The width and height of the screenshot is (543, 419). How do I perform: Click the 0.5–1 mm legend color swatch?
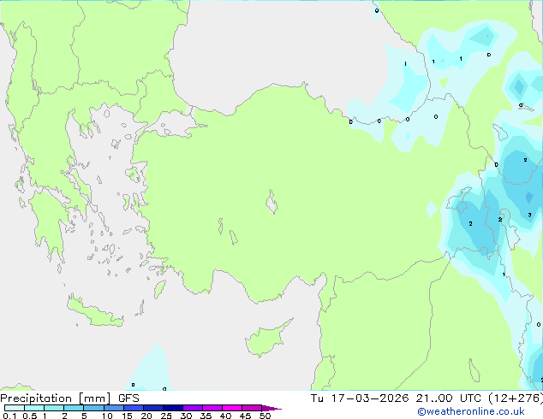[x=34, y=408]
